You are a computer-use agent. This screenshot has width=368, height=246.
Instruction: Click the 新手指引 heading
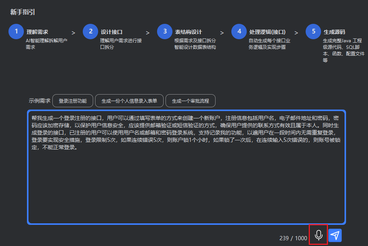tap(23, 12)
